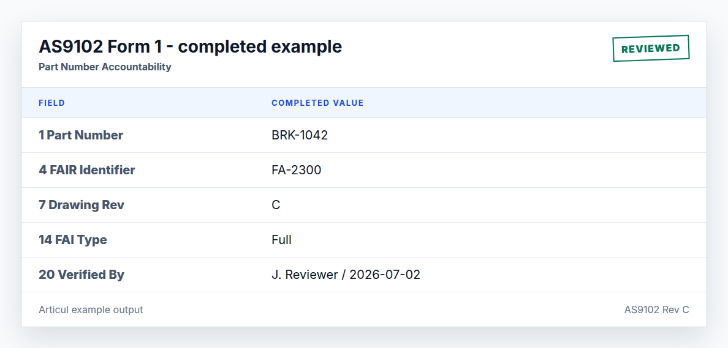Select the Drawing Rev value C
This screenshot has width=728, height=348.
click(276, 205)
